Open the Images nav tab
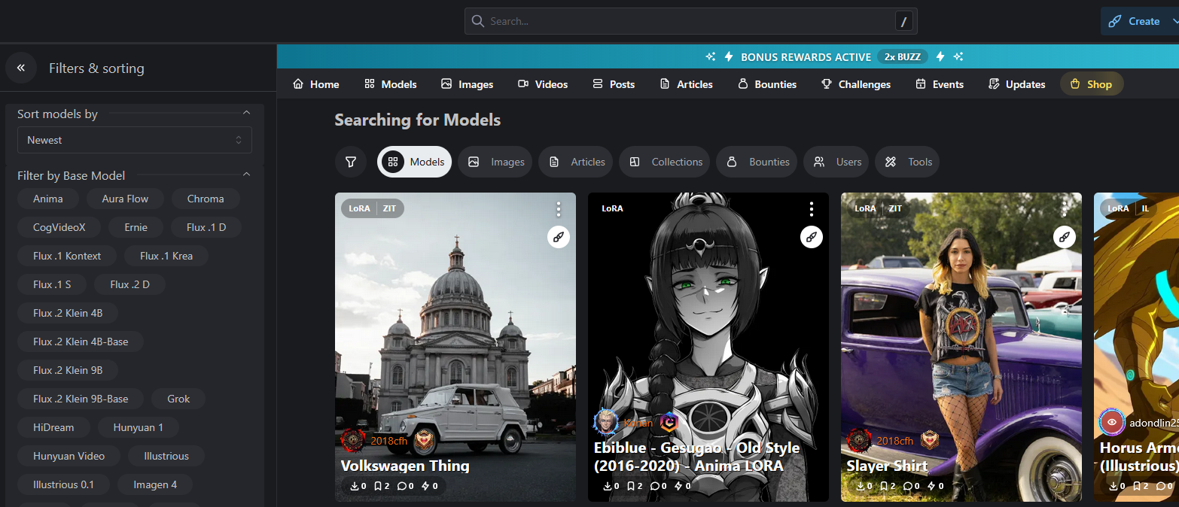Screen dimensions: 1179x507 pyautogui.click(x=468, y=84)
